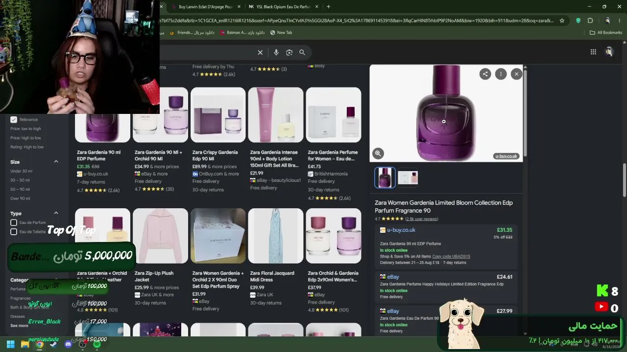Close the YSL Black Opium tab
This screenshot has width=627, height=352.
[x=316, y=7]
